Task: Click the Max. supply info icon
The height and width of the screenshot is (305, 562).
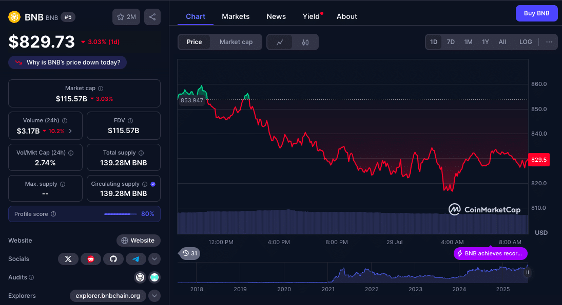Action: (x=63, y=184)
